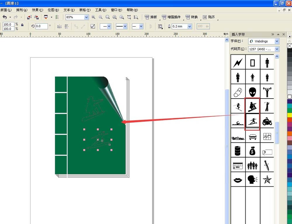Click the Zoom to page width icon
The height and width of the screenshot is (224, 292).
[x=129, y=17]
